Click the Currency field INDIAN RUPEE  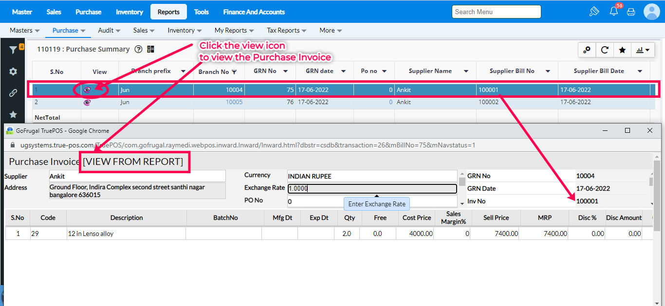click(372, 176)
